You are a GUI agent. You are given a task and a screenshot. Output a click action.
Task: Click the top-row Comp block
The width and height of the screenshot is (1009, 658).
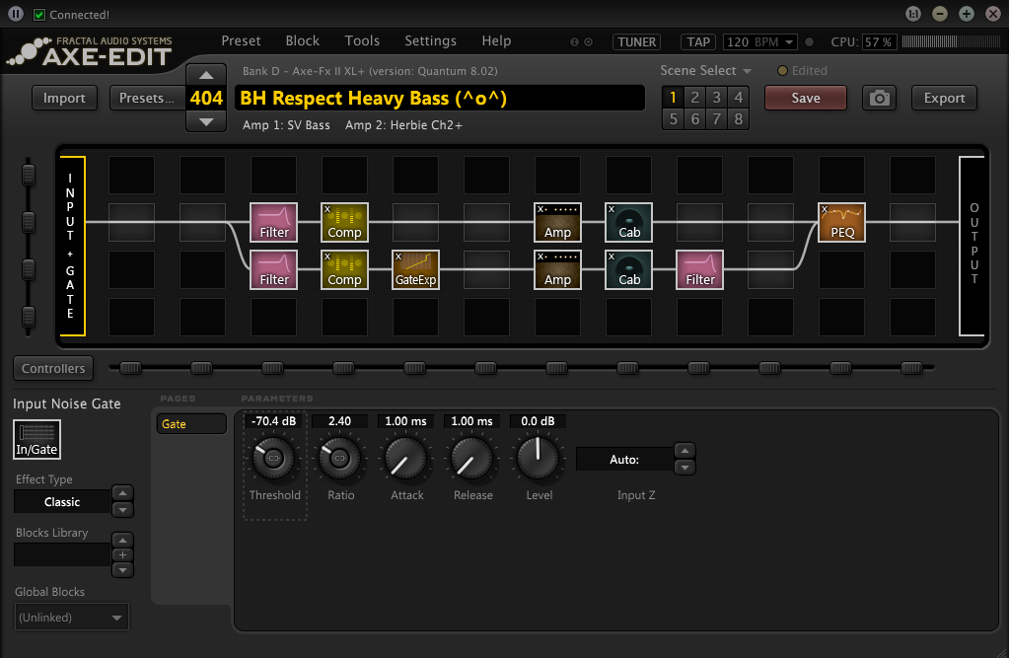pos(344,222)
